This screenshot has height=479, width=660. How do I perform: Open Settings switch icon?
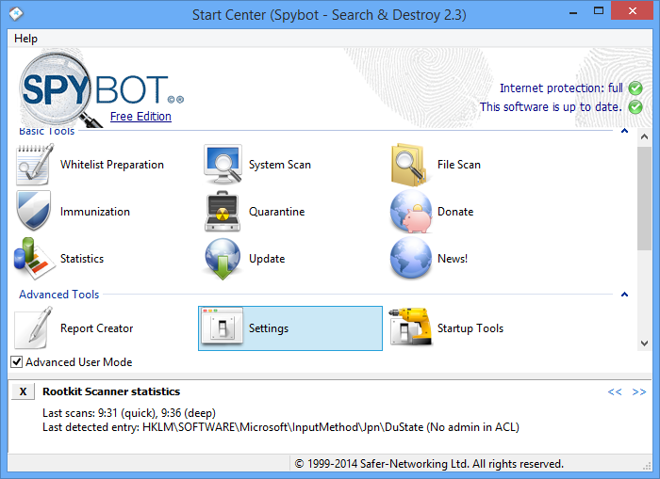[x=222, y=326]
